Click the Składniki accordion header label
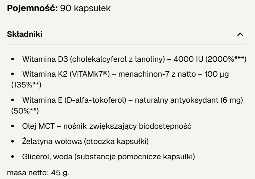Image resolution: width=255 pixels, height=179 pixels. [x=25, y=35]
